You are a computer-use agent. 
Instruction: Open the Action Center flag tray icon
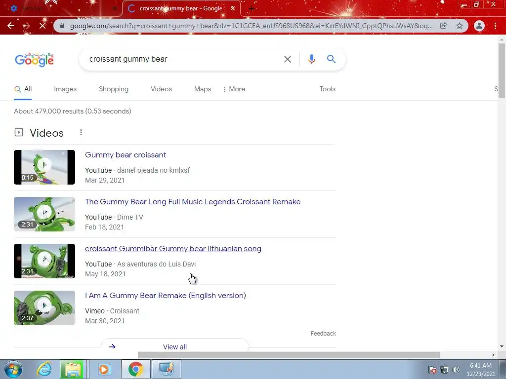click(x=432, y=370)
